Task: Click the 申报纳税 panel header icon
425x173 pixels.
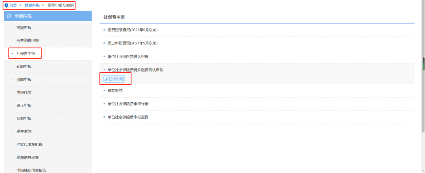Action: click(x=9, y=16)
